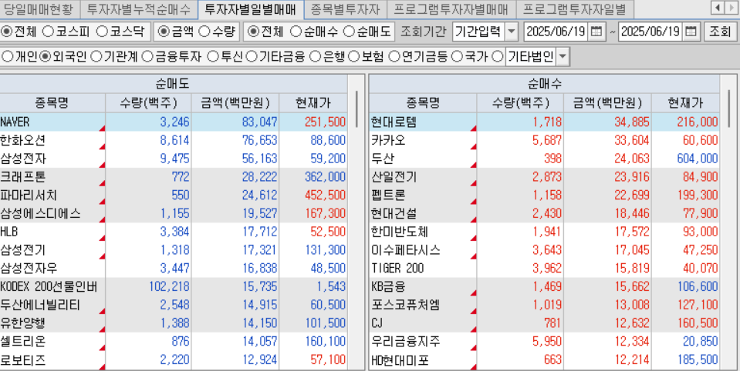Viewport: 740px width, 371px height.
Task: Select the 한미반도체 row
Action: click(544, 232)
